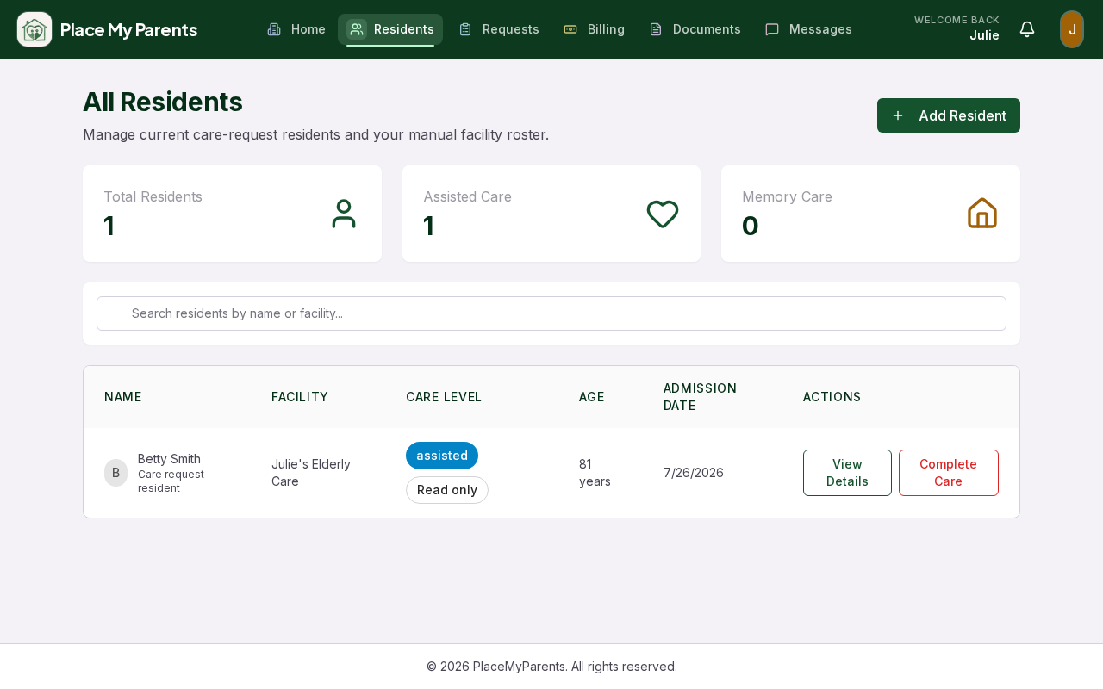Click the Read only badge
Screen dimensions: 1103x689
[447, 490]
